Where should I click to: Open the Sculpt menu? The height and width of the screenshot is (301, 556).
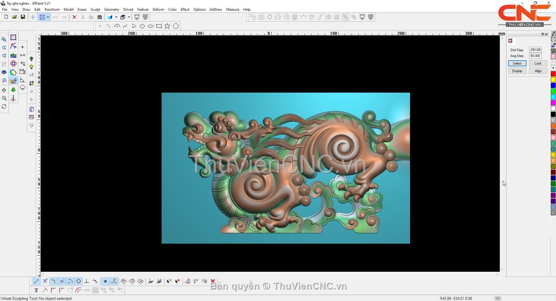coord(95,9)
